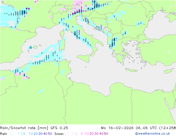
Task: Pick the Snow legend 40 value
Action: pyautogui.click(x=101, y=134)
